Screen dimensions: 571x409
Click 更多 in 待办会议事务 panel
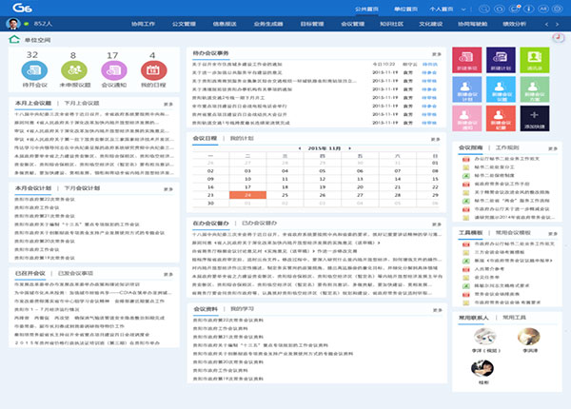pyautogui.click(x=437, y=54)
